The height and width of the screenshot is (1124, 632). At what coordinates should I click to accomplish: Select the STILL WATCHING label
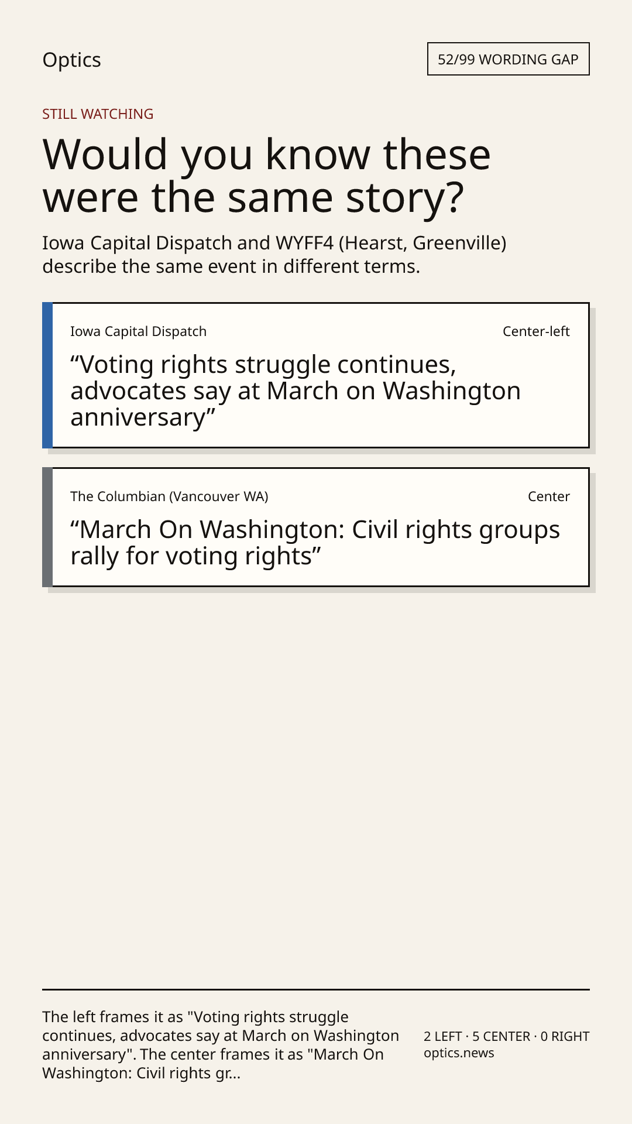click(x=98, y=114)
